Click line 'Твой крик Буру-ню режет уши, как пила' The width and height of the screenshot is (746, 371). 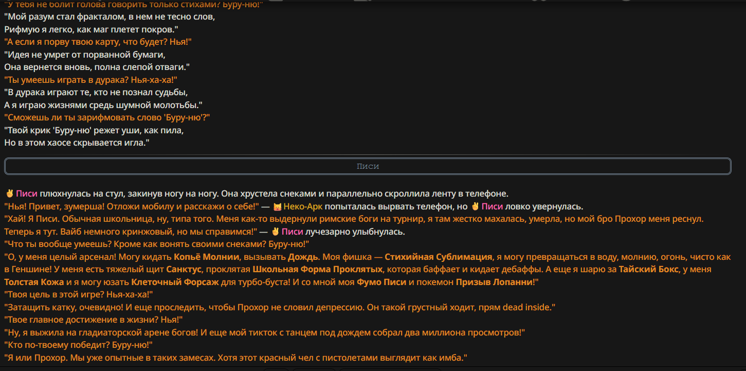pos(94,130)
